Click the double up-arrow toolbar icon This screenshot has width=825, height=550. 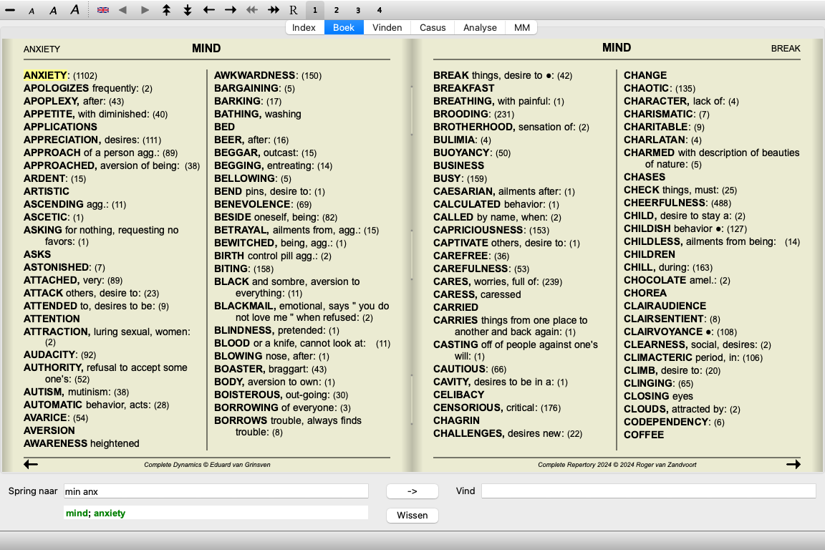166,10
